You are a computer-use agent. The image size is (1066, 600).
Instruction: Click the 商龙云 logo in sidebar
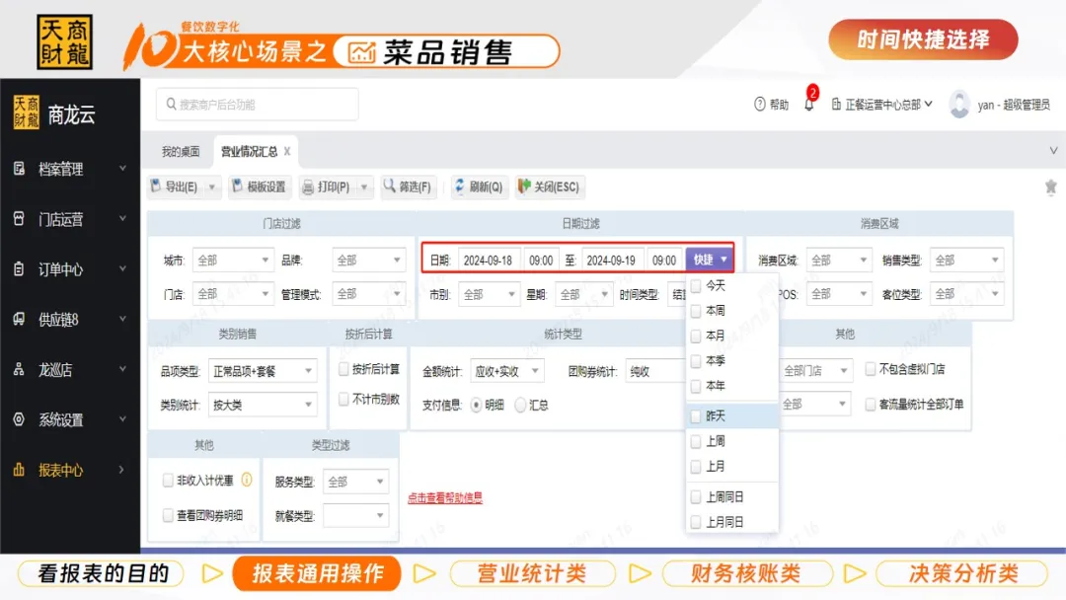click(53, 114)
